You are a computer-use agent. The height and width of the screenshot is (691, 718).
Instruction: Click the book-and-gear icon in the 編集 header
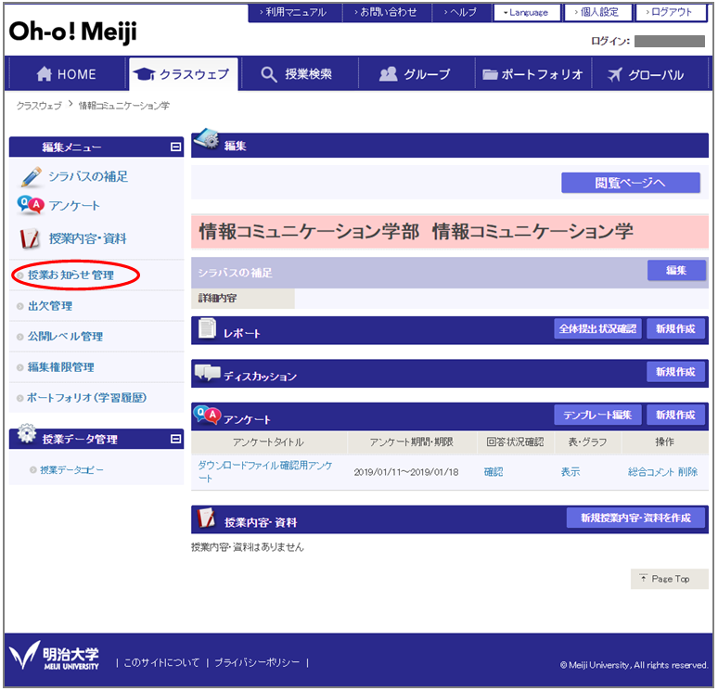(x=207, y=139)
